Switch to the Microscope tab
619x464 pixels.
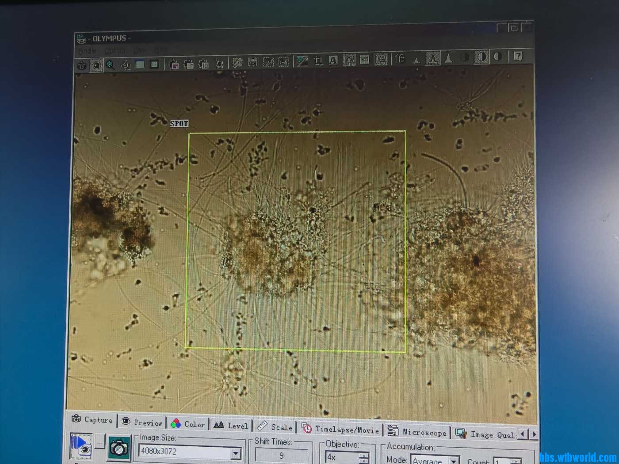(x=417, y=432)
